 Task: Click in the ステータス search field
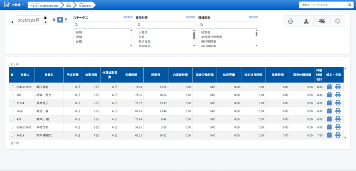(103, 25)
